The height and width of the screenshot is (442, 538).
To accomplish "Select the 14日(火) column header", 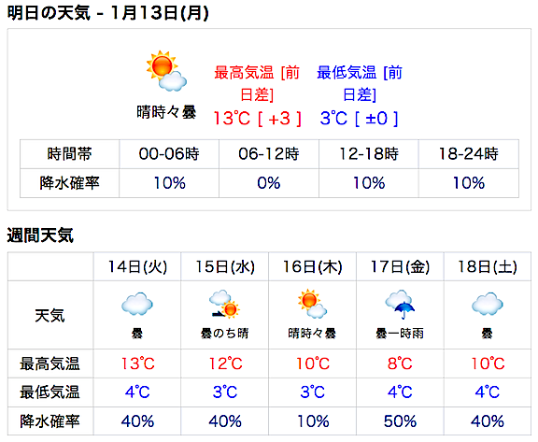I will pos(137,266).
